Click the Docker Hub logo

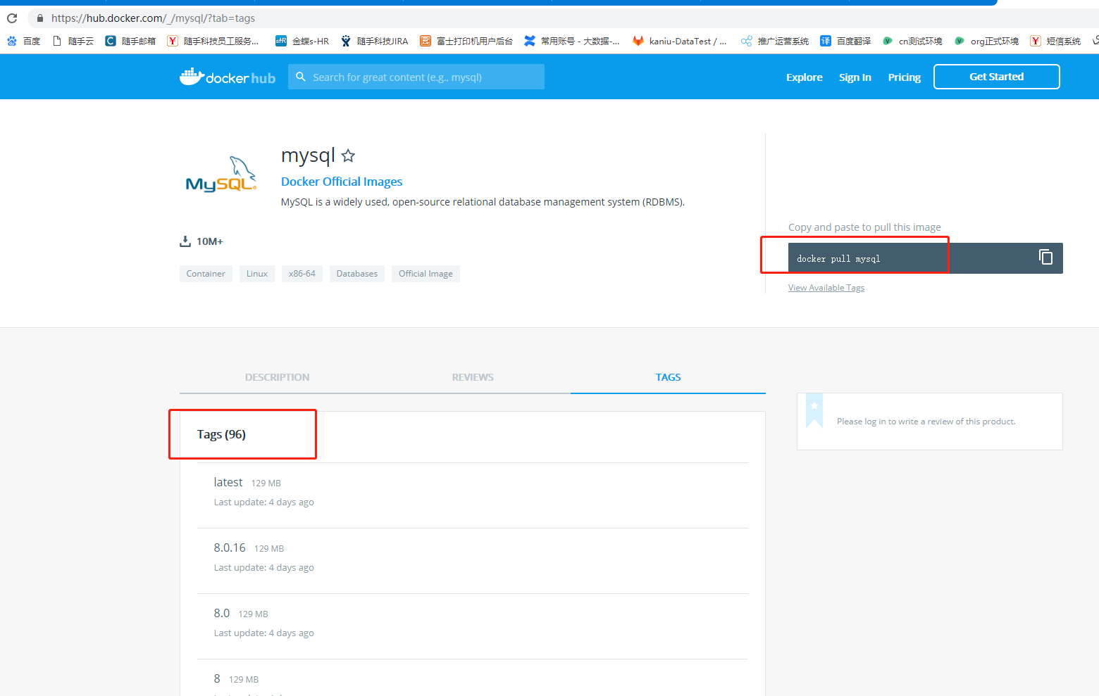point(227,77)
